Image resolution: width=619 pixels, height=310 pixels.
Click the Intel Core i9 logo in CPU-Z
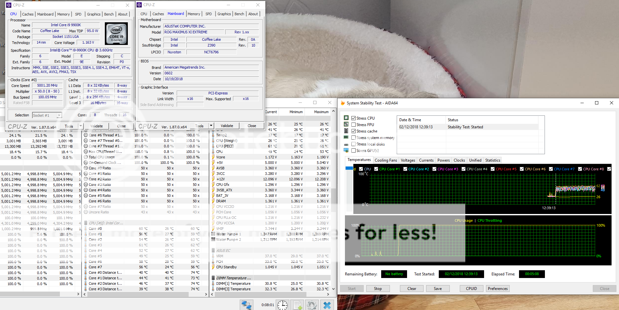[116, 34]
